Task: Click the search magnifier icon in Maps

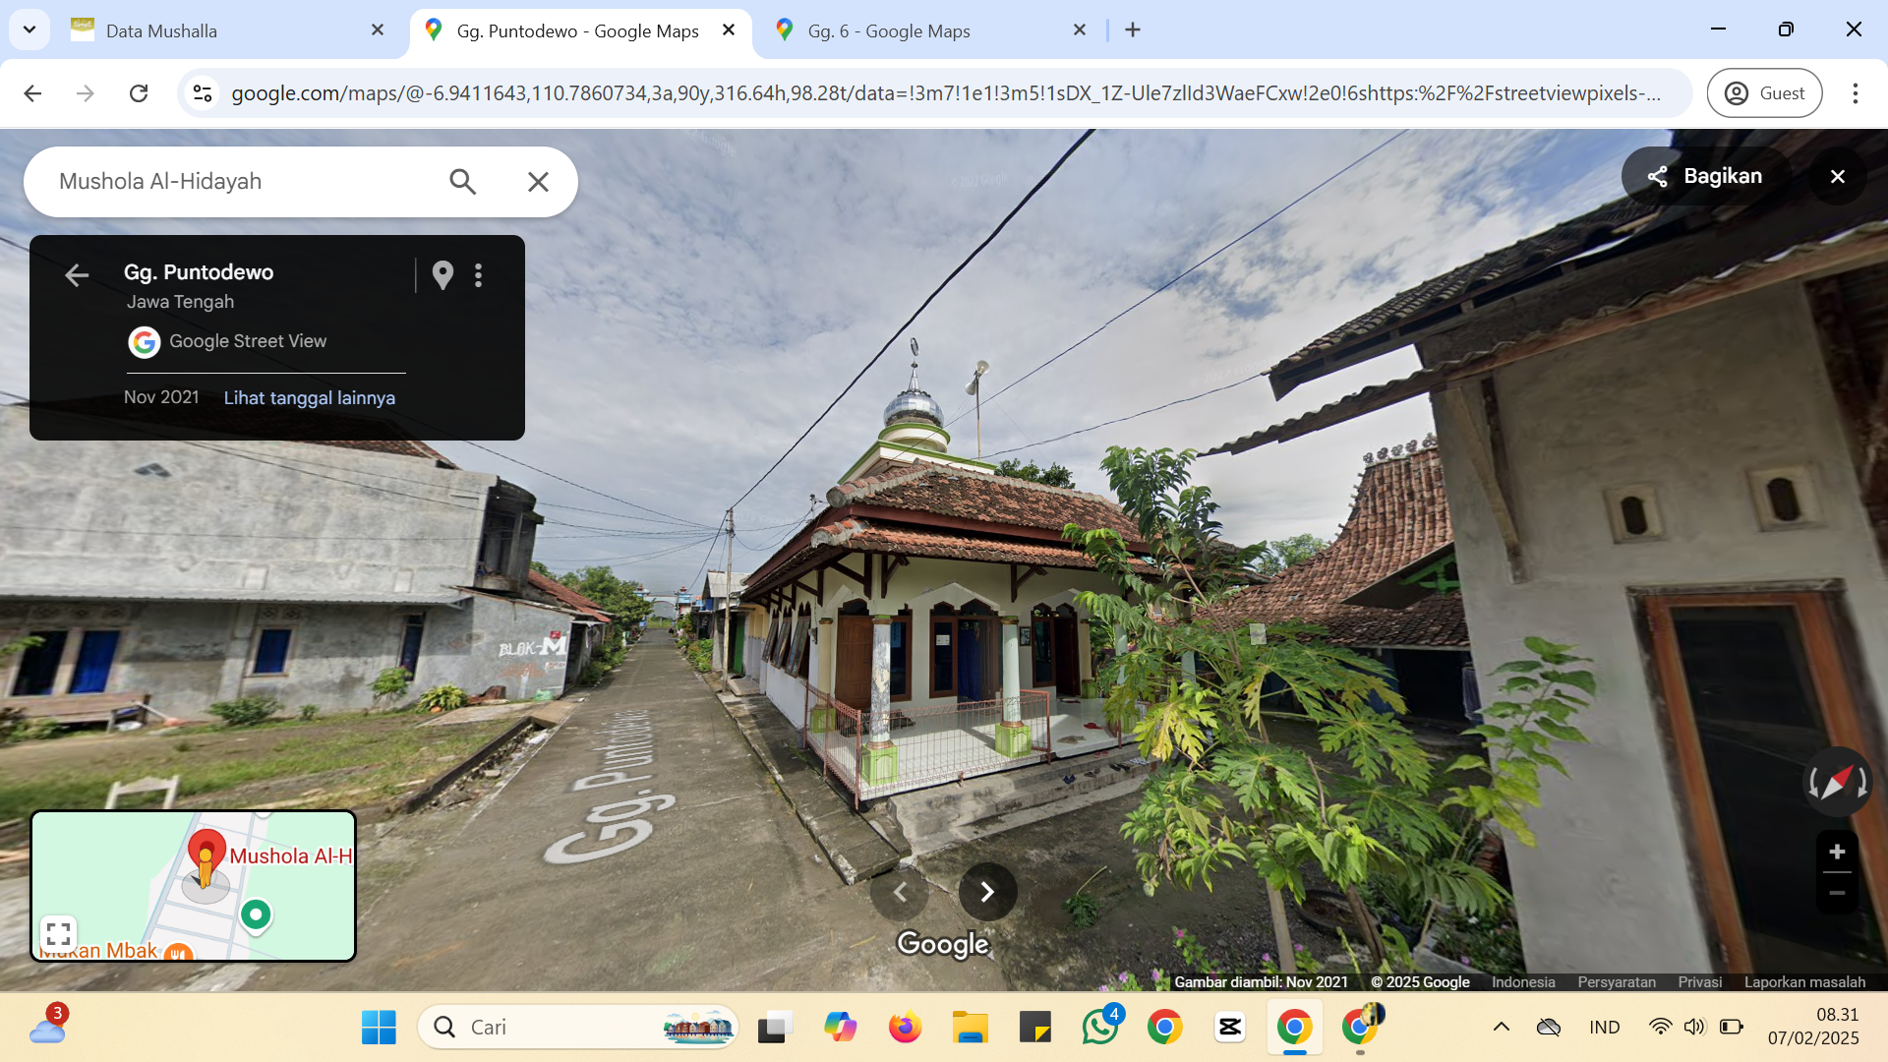Action: (x=462, y=182)
